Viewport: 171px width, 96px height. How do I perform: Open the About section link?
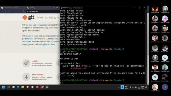(35, 61)
